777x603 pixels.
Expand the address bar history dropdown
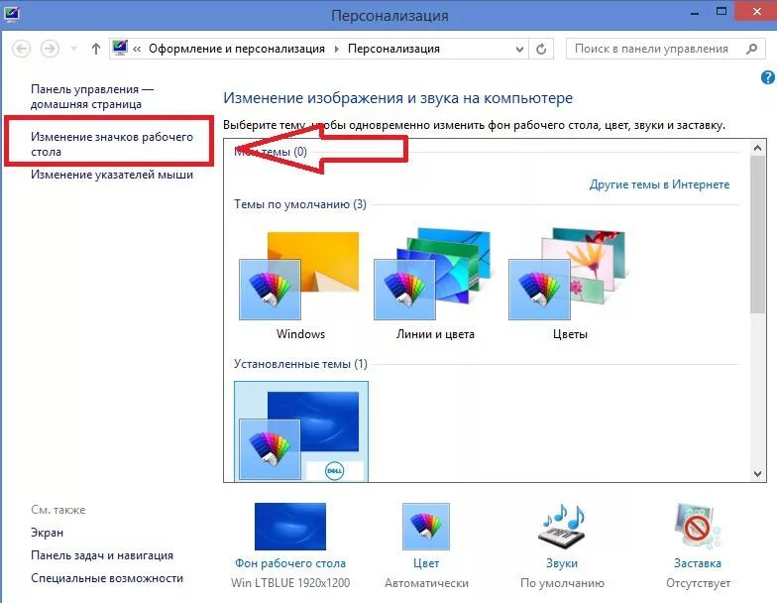point(519,50)
